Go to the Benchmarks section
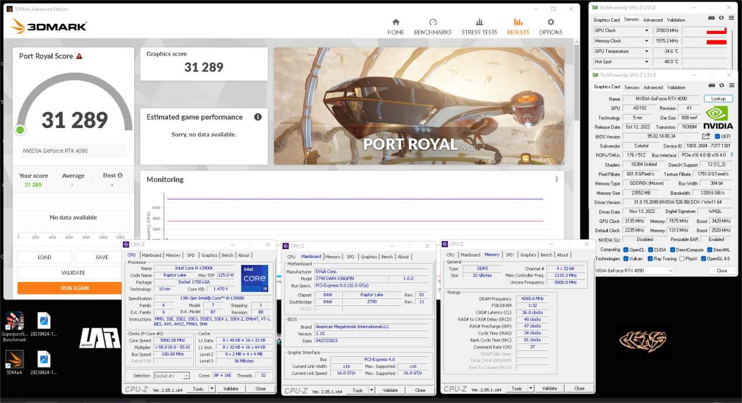742x403 pixels. tap(433, 26)
